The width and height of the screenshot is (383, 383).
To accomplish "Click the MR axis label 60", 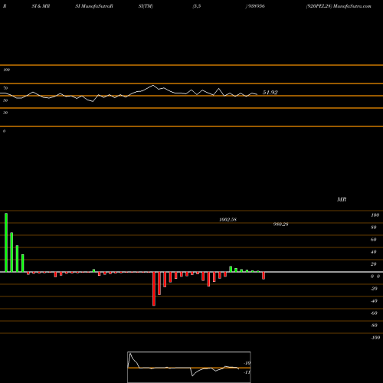I will pos(374,240).
